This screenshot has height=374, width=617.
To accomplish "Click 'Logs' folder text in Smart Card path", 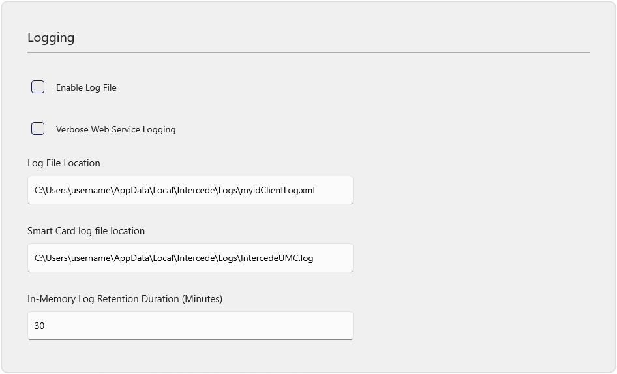I will [228, 258].
